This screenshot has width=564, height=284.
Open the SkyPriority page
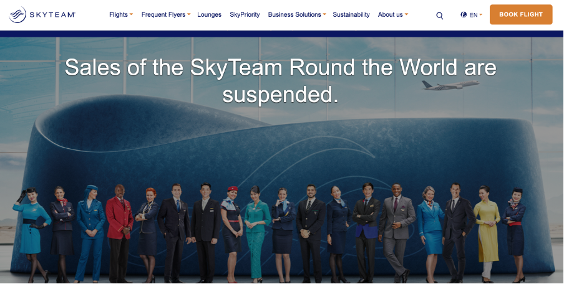(245, 15)
